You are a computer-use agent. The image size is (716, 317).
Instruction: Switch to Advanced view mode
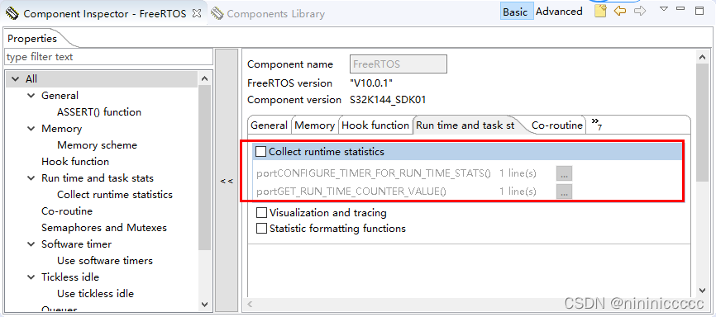559,12
